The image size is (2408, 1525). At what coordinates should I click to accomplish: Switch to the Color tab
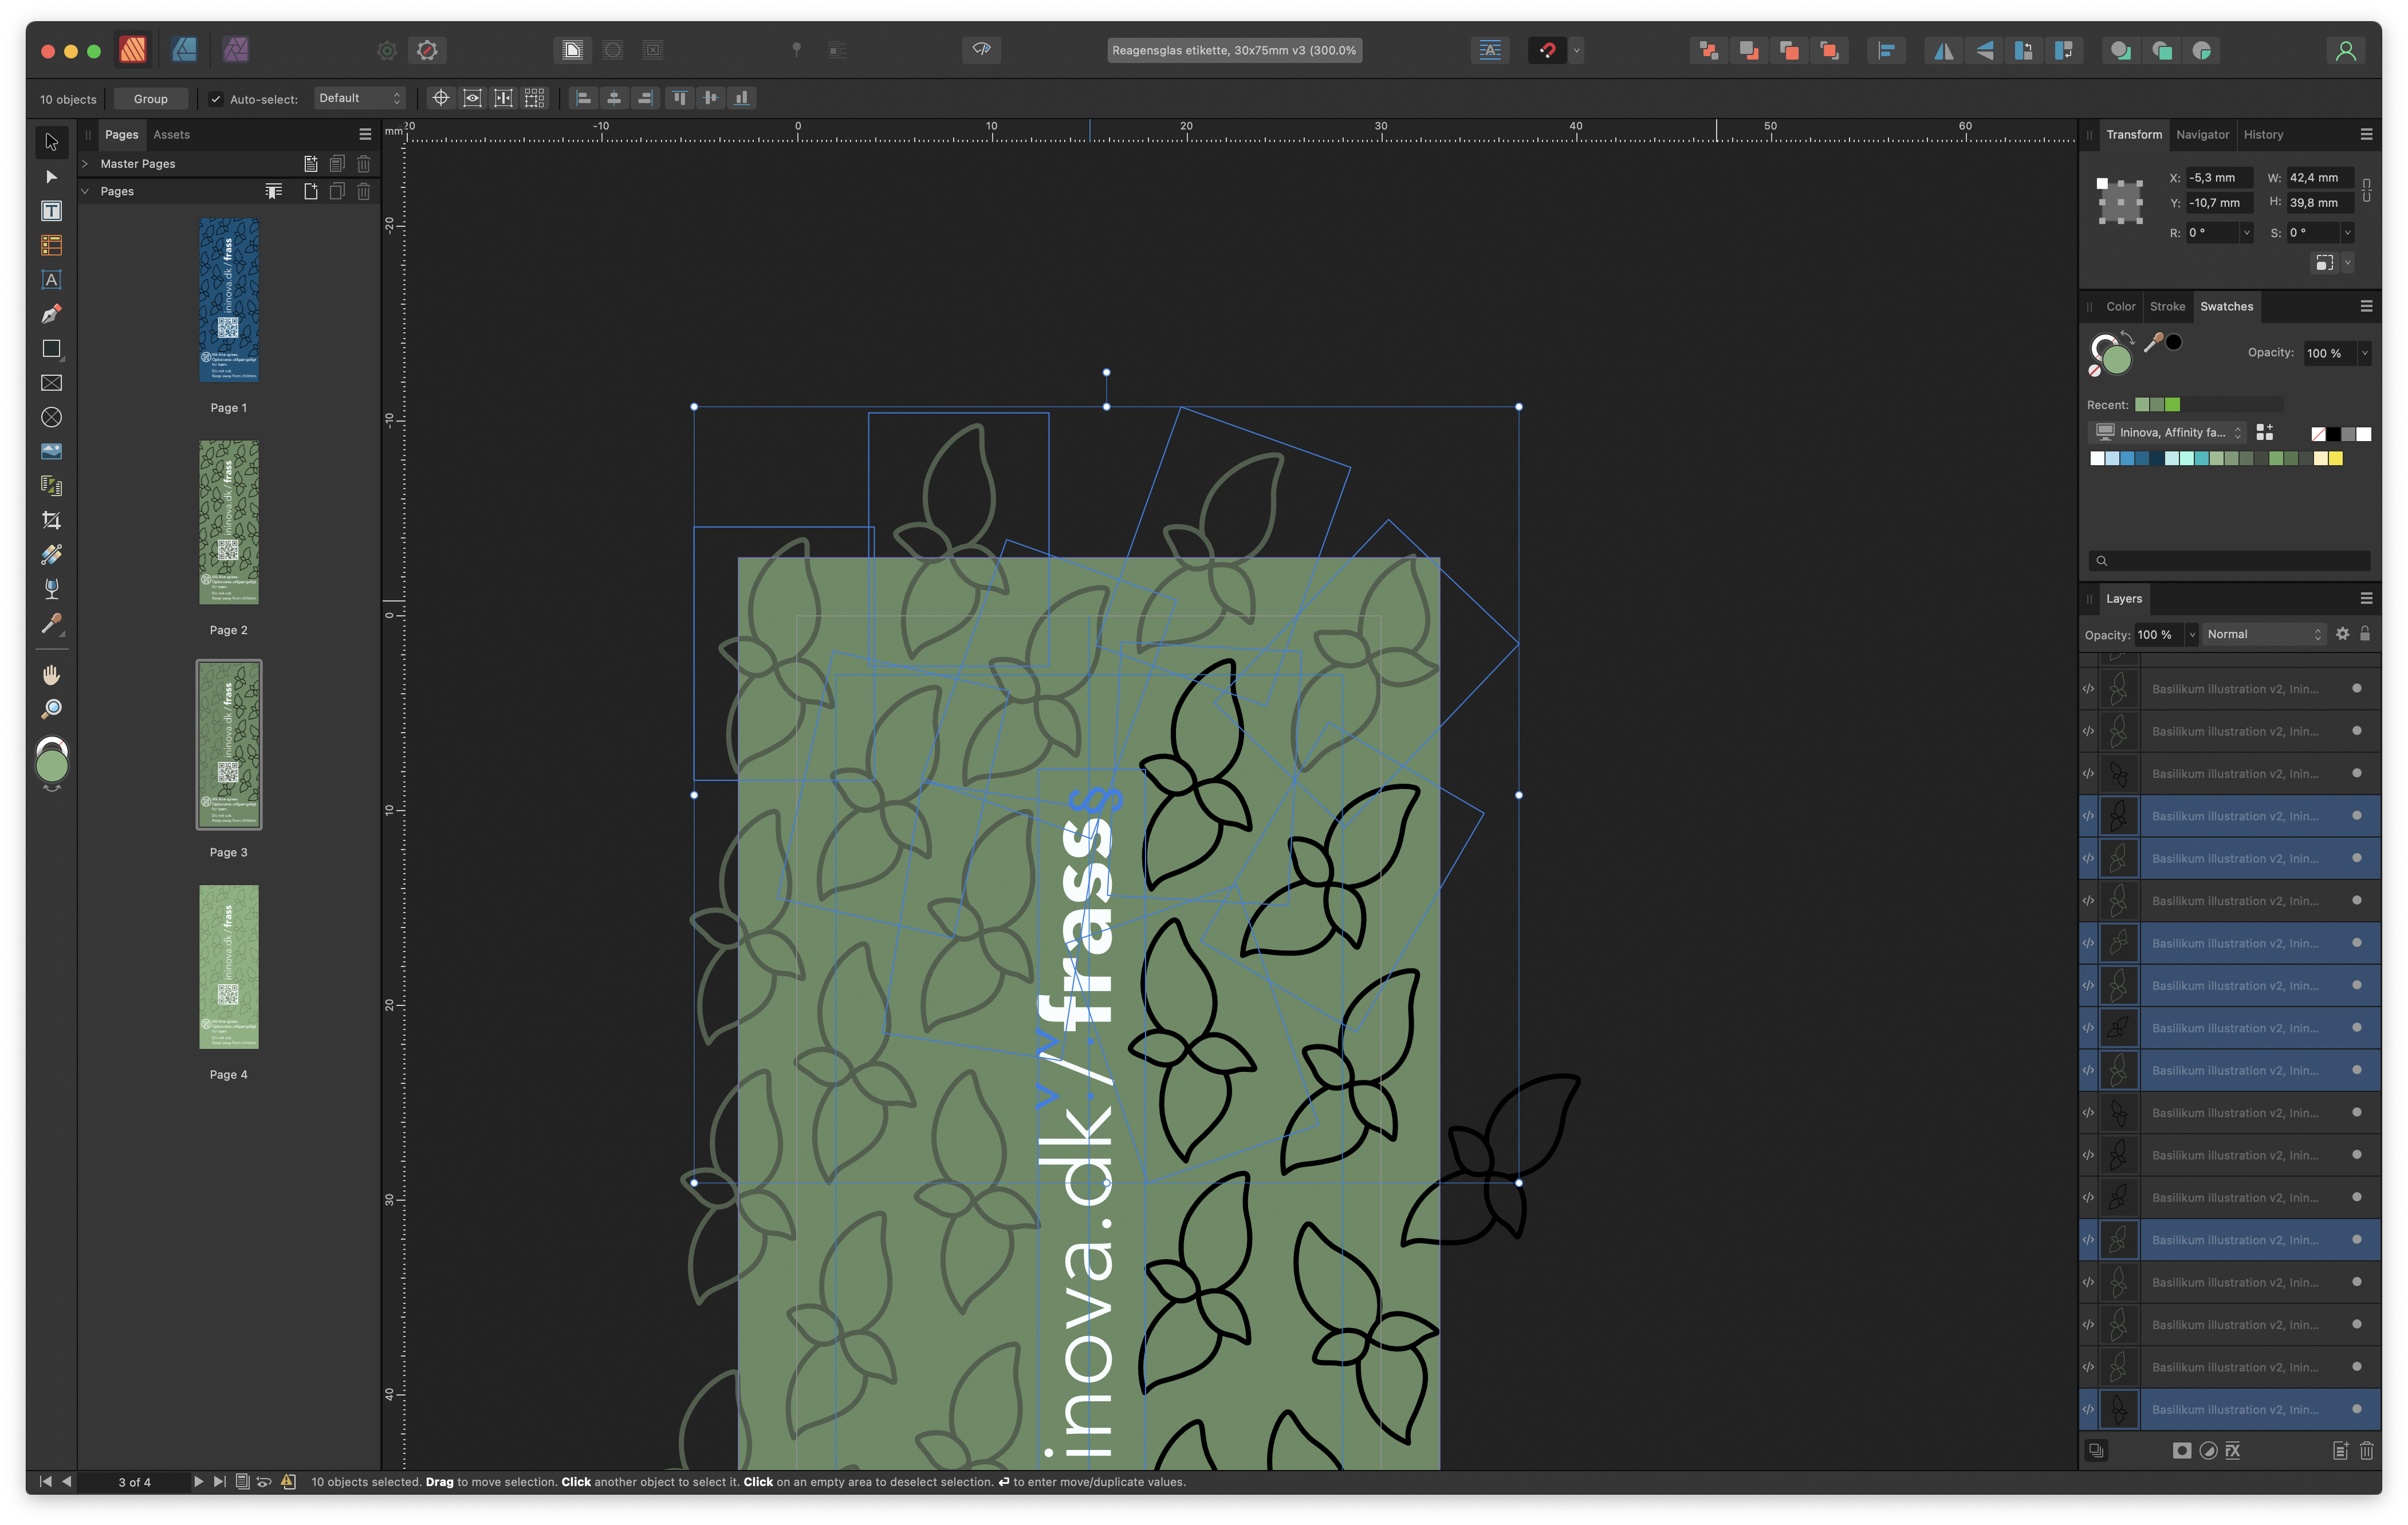[x=2120, y=306]
